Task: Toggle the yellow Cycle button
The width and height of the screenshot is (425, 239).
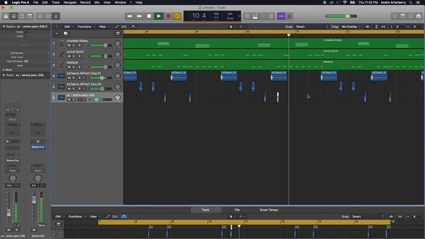Action: 177,16
